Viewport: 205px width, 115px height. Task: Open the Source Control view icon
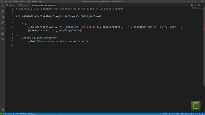click(3, 17)
